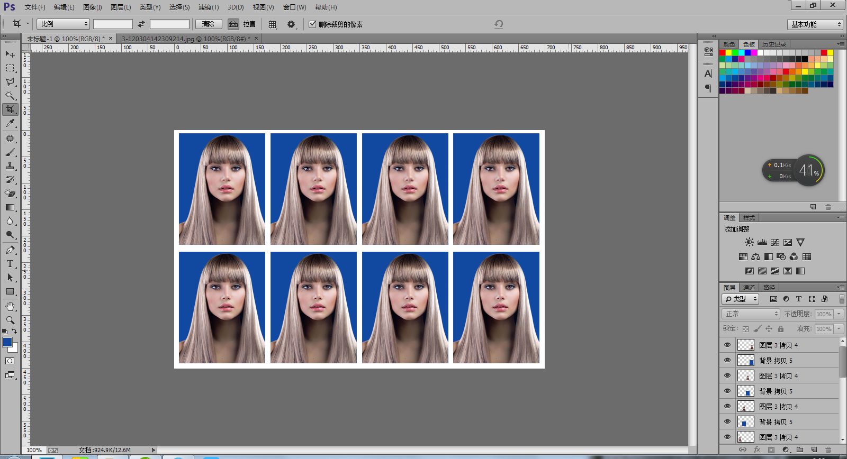The width and height of the screenshot is (847, 459).
Task: Click the blue foreground color swatch
Action: coord(7,342)
